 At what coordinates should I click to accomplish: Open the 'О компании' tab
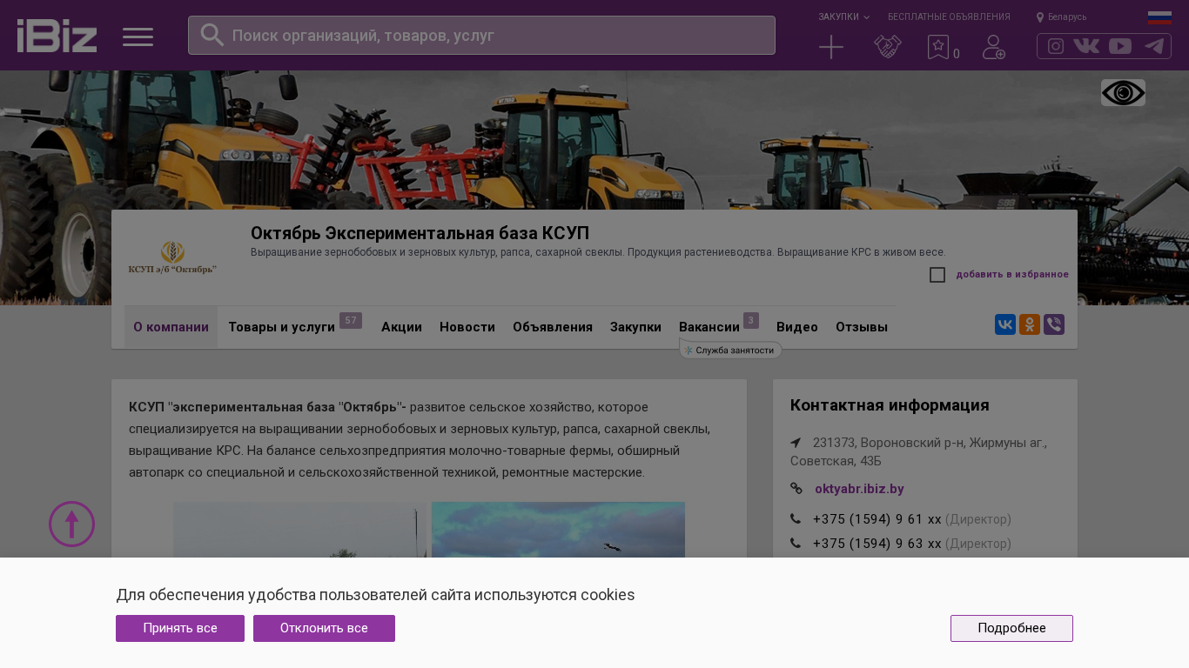tap(171, 327)
